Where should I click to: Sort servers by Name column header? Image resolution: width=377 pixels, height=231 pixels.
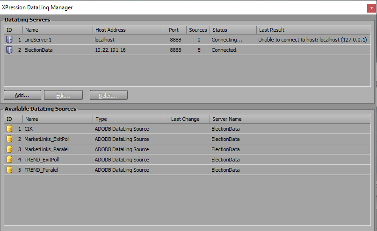pyautogui.click(x=58, y=30)
